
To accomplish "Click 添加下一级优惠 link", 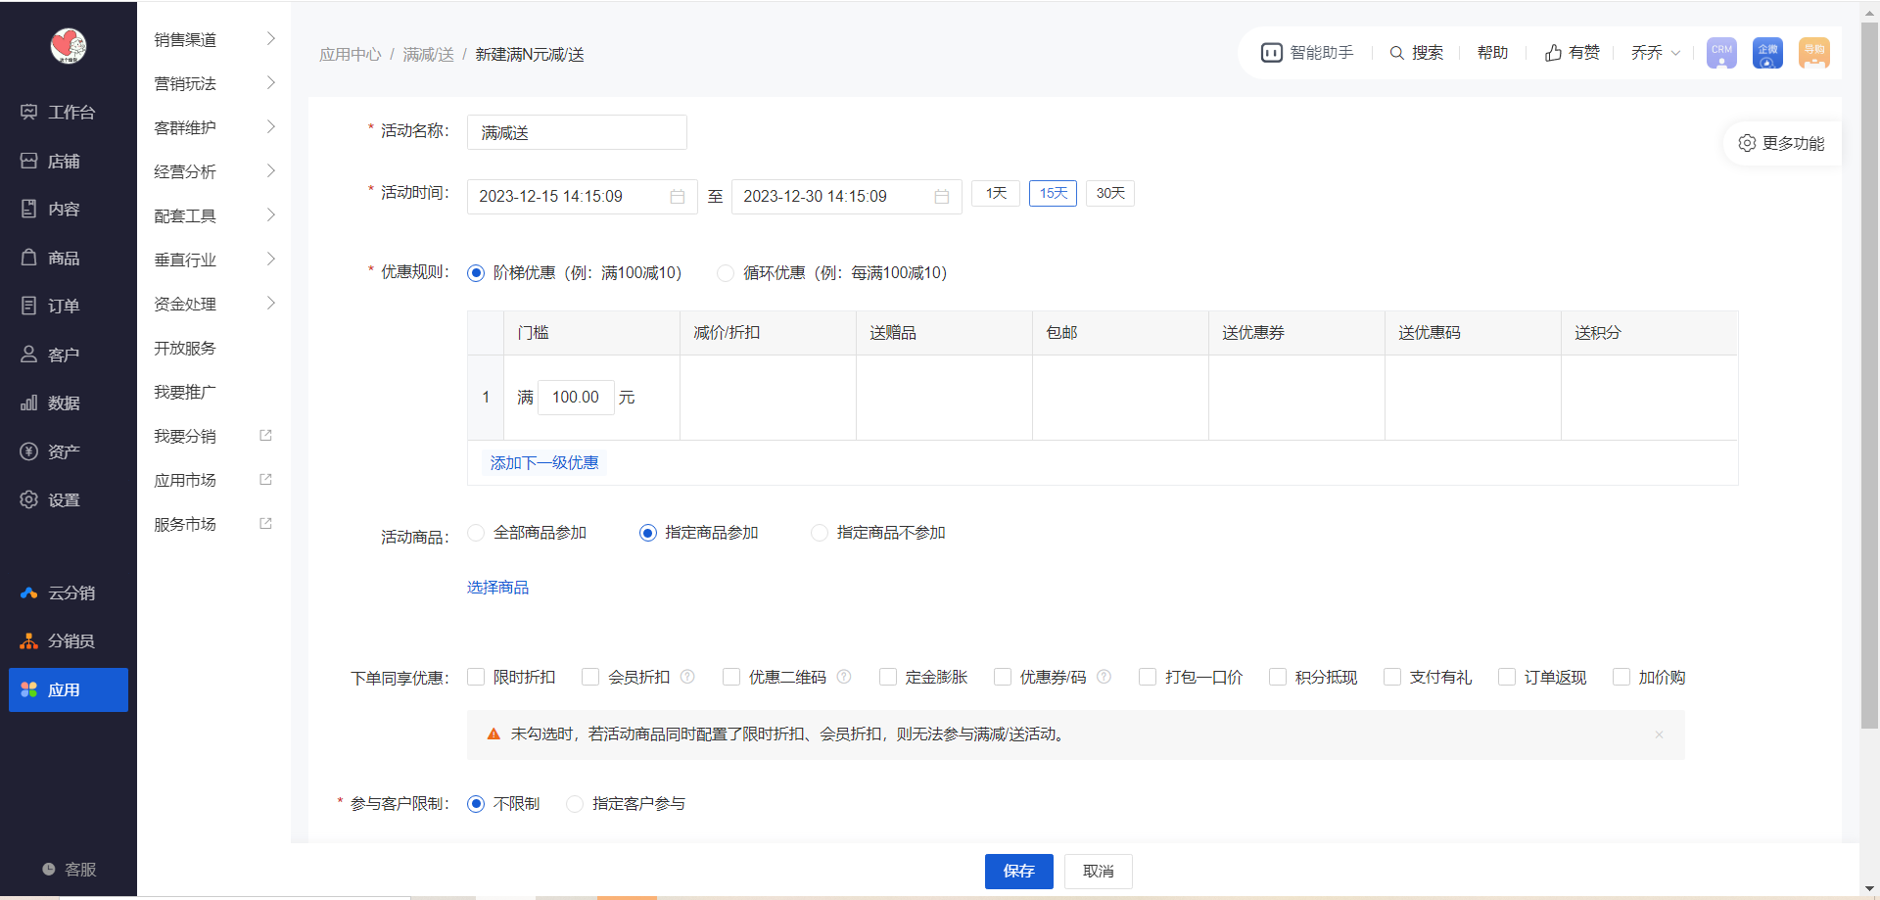I will pos(544,462).
